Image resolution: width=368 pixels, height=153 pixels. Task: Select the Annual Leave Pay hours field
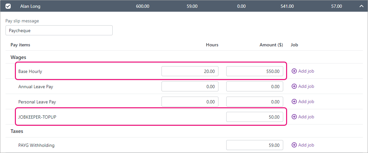click(x=190, y=87)
